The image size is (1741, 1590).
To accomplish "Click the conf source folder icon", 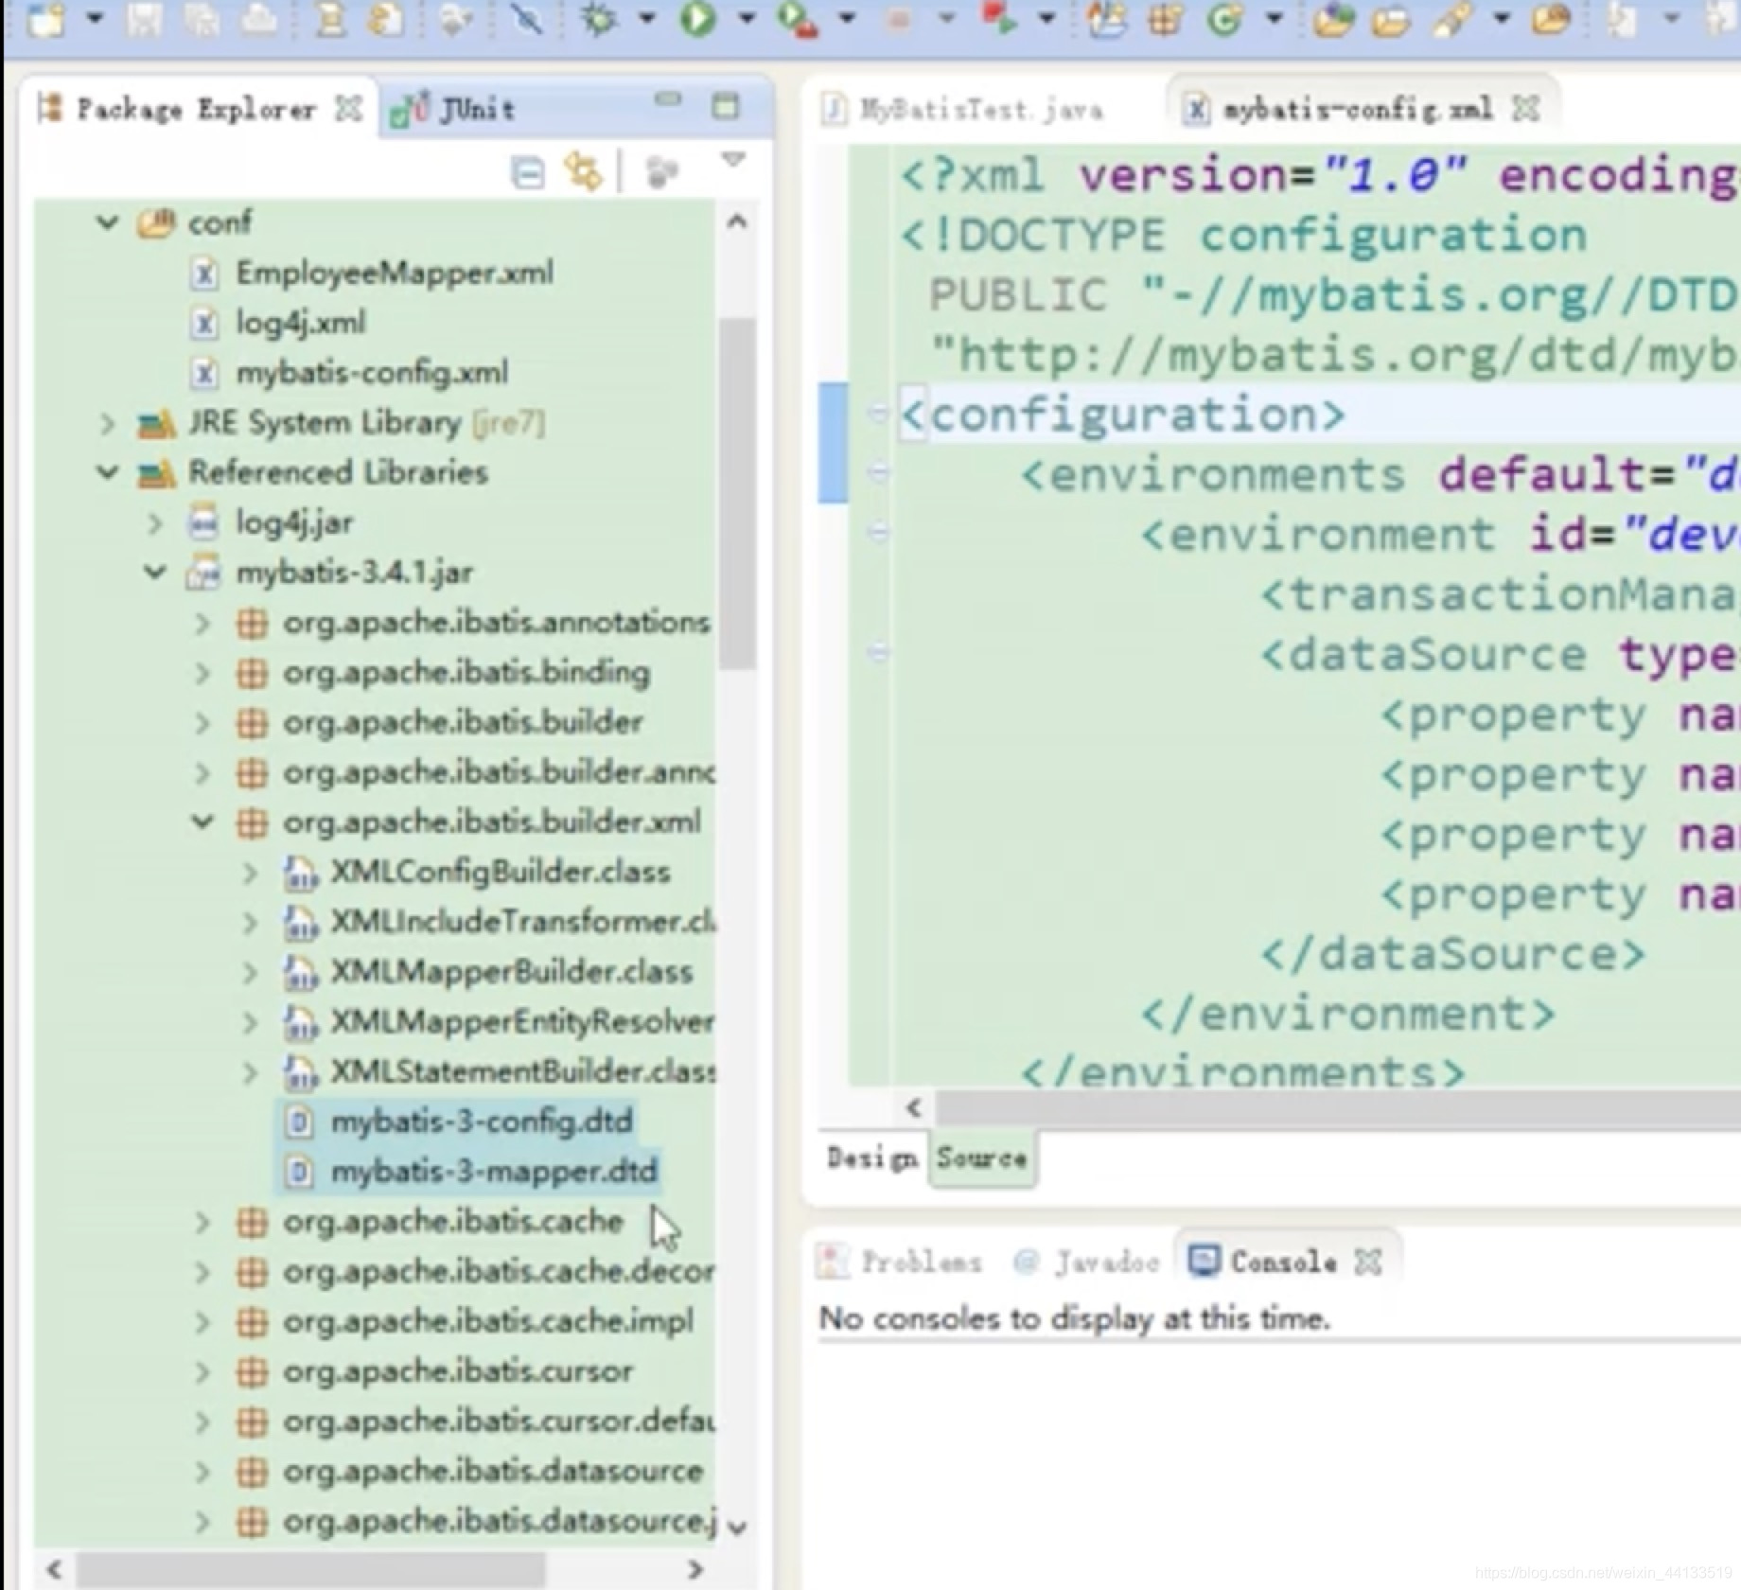I will coord(155,223).
